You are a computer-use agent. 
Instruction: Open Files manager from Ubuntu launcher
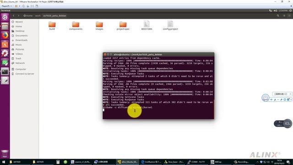click(5, 27)
